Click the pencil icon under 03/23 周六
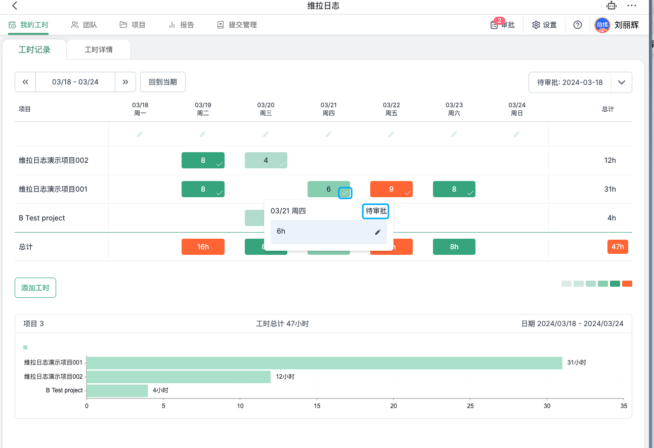This screenshot has width=654, height=448. click(x=454, y=134)
